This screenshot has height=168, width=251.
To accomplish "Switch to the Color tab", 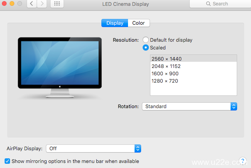I will click(x=139, y=23).
